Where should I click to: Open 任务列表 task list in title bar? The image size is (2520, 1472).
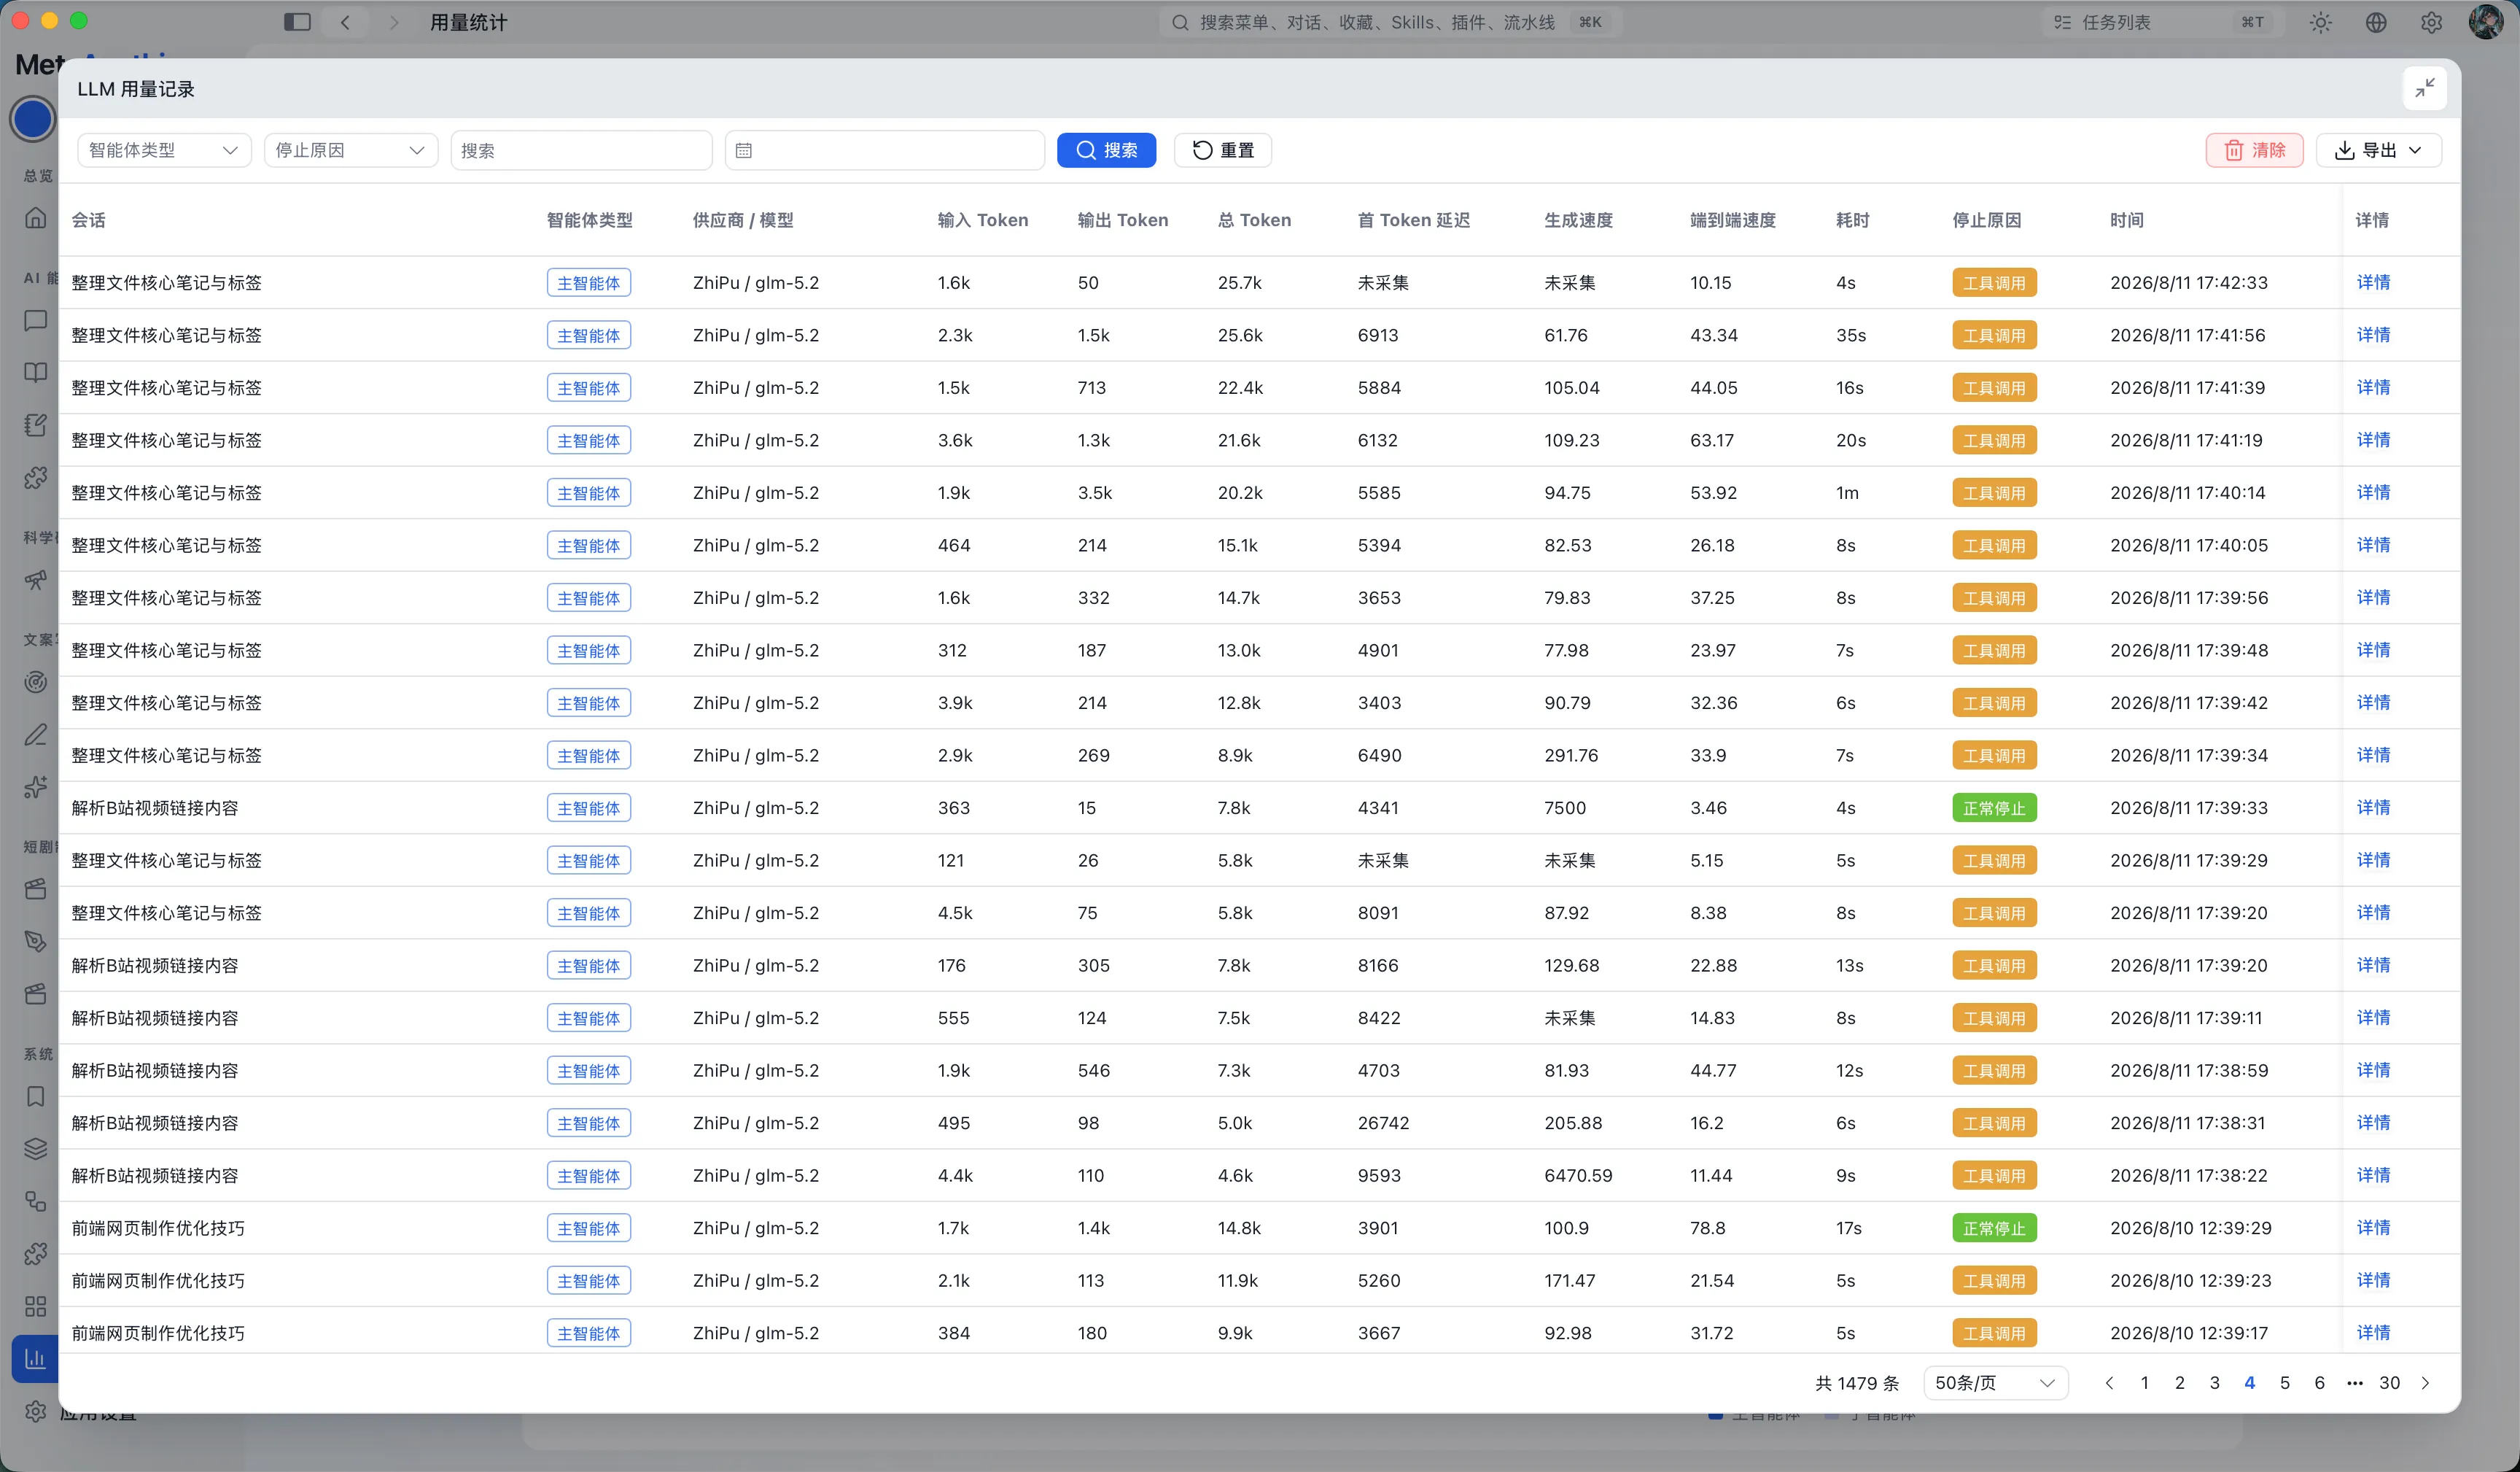[x=2162, y=22]
